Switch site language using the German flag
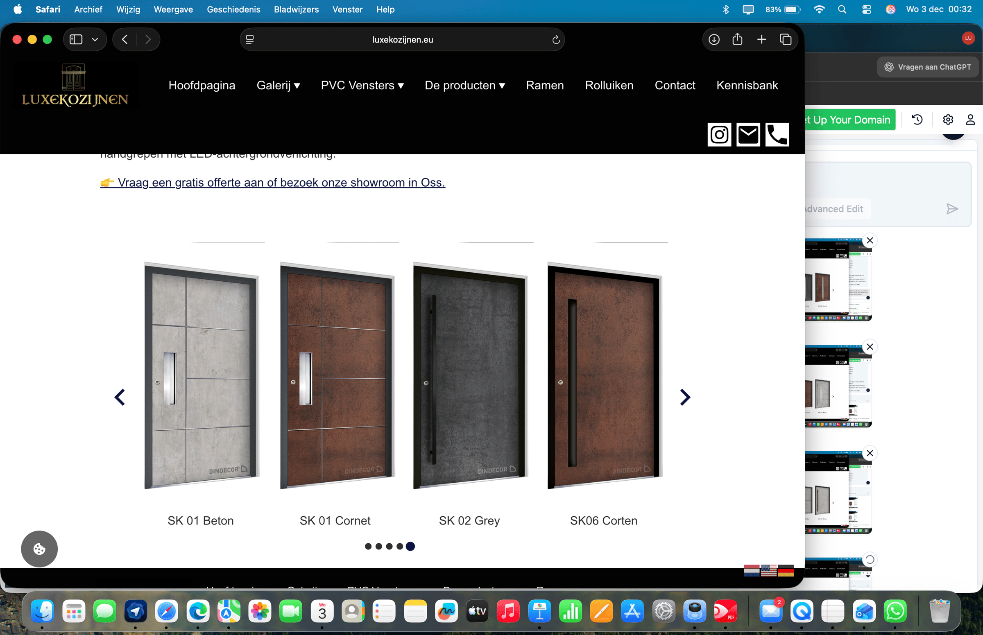Screen dimensions: 983x635 click(786, 571)
